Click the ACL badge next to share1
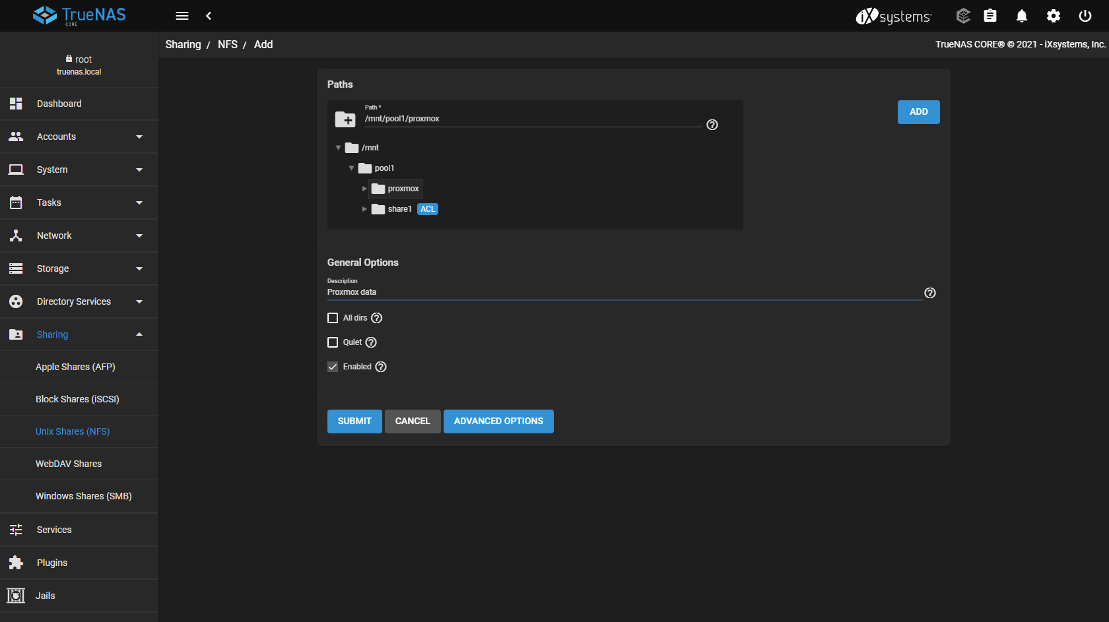Image resolution: width=1109 pixels, height=622 pixels. tap(428, 209)
